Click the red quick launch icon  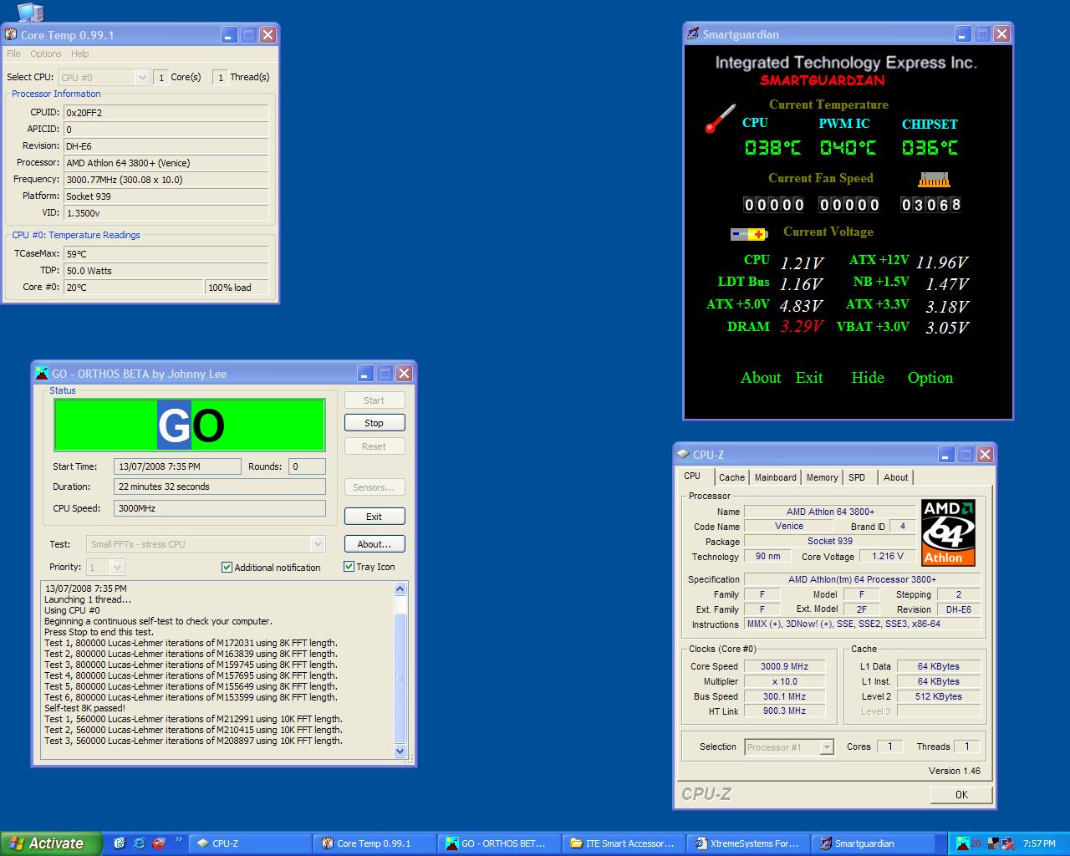coord(158,843)
